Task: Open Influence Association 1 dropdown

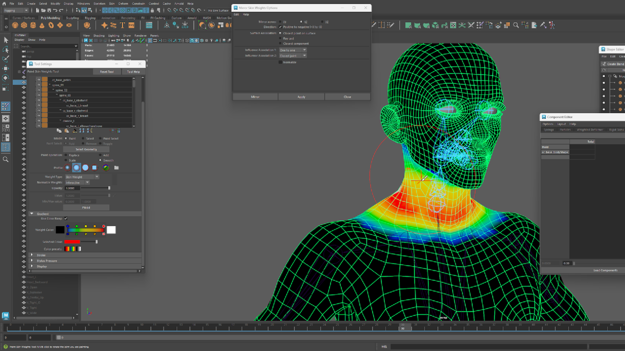Action: [292, 50]
